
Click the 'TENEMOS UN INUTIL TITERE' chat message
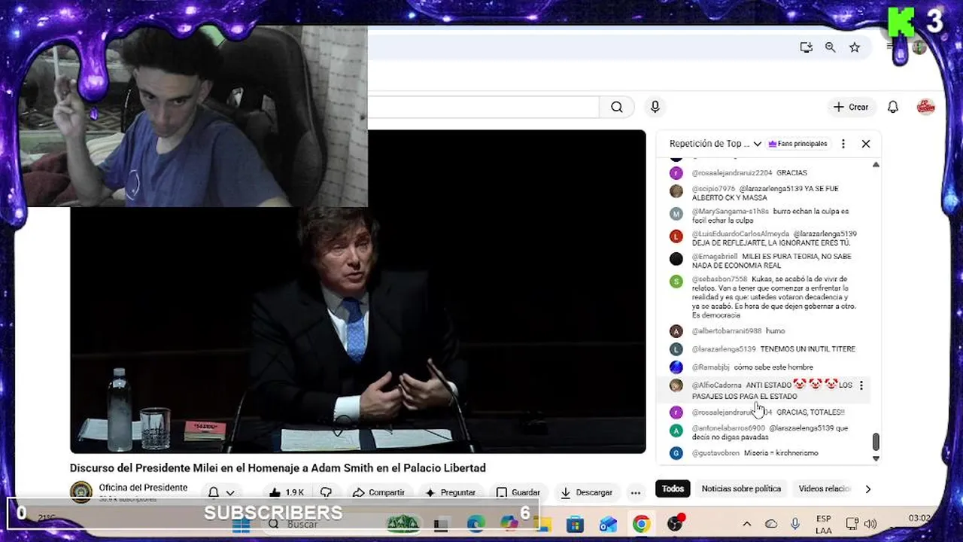807,349
